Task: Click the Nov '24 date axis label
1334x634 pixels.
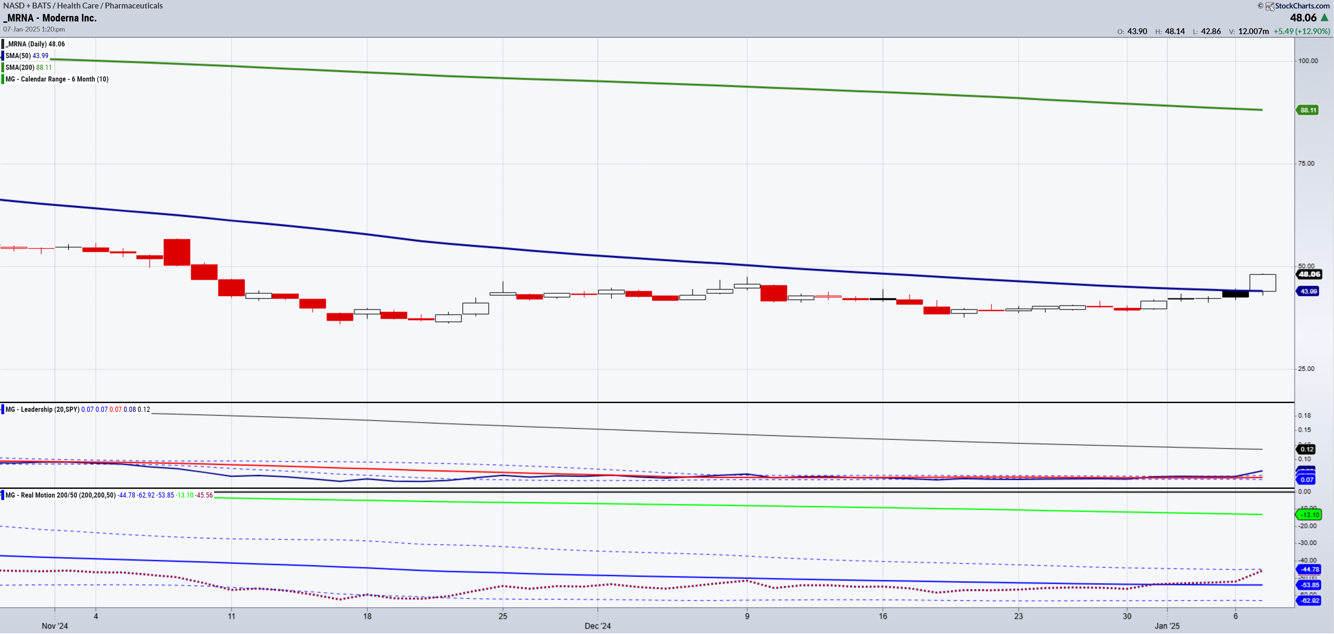Action: tap(55, 626)
